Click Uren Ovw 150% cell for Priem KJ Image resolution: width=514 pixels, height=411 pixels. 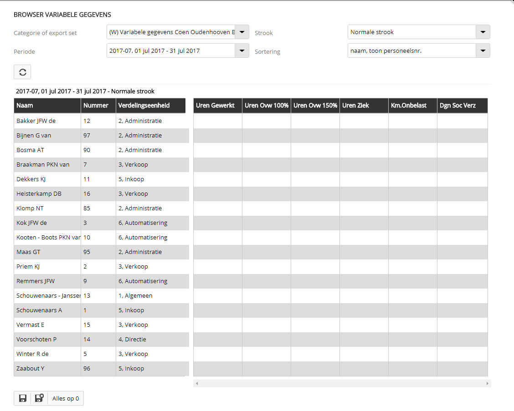(x=315, y=267)
